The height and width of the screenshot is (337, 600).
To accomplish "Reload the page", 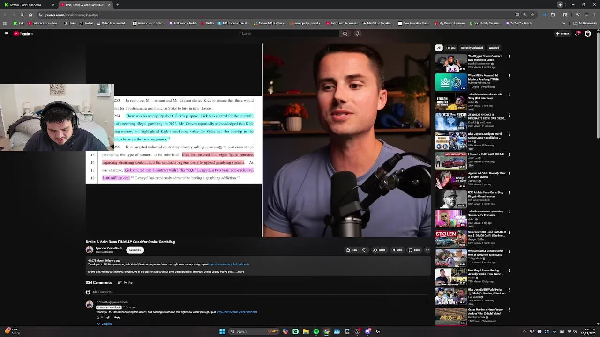I will [22, 15].
